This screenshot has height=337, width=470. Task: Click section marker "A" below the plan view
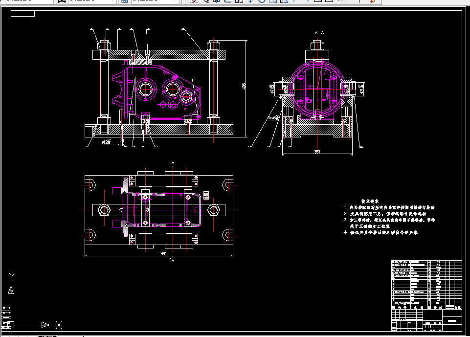point(173,261)
